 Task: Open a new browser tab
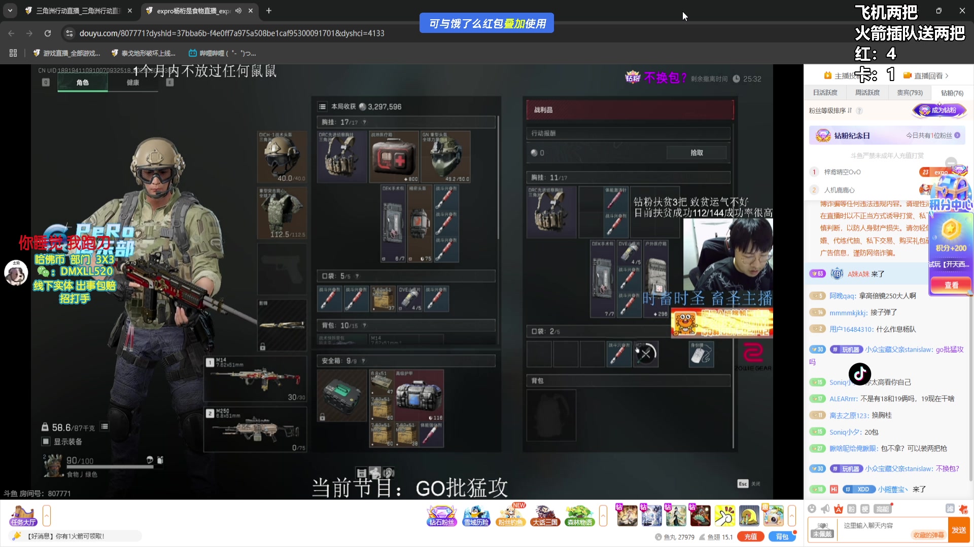[269, 11]
